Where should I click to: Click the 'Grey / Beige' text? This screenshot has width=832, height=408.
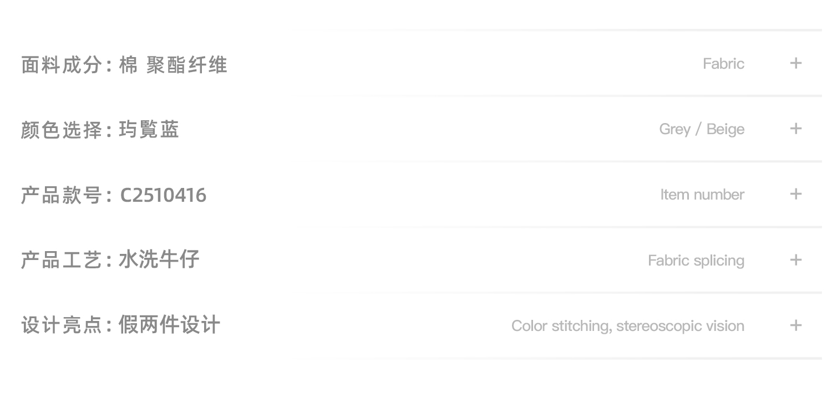[x=702, y=129]
